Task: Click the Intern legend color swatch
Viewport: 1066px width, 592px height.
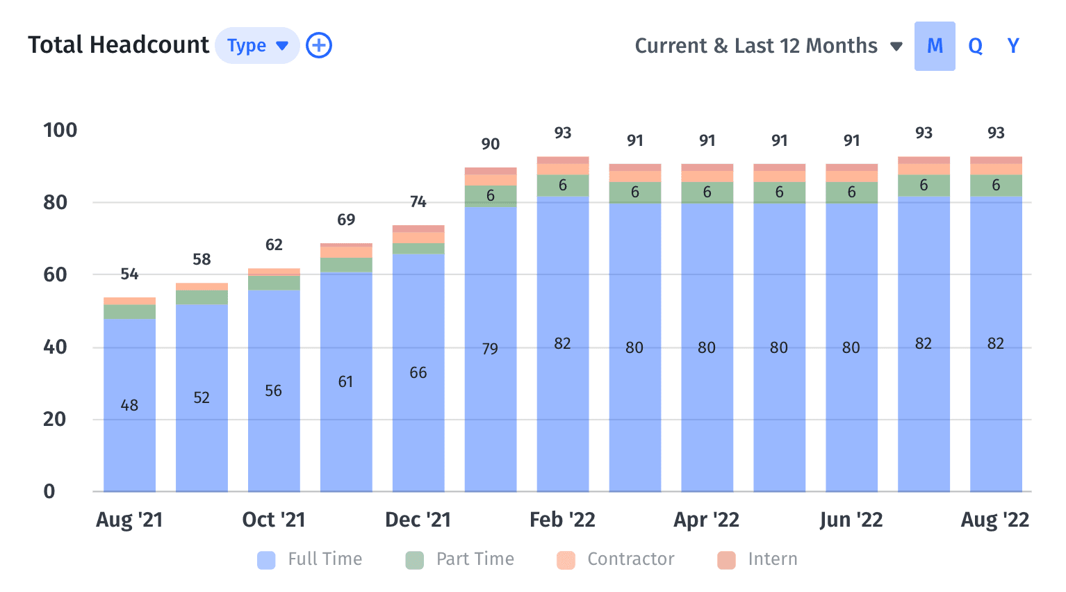Action: pos(726,560)
